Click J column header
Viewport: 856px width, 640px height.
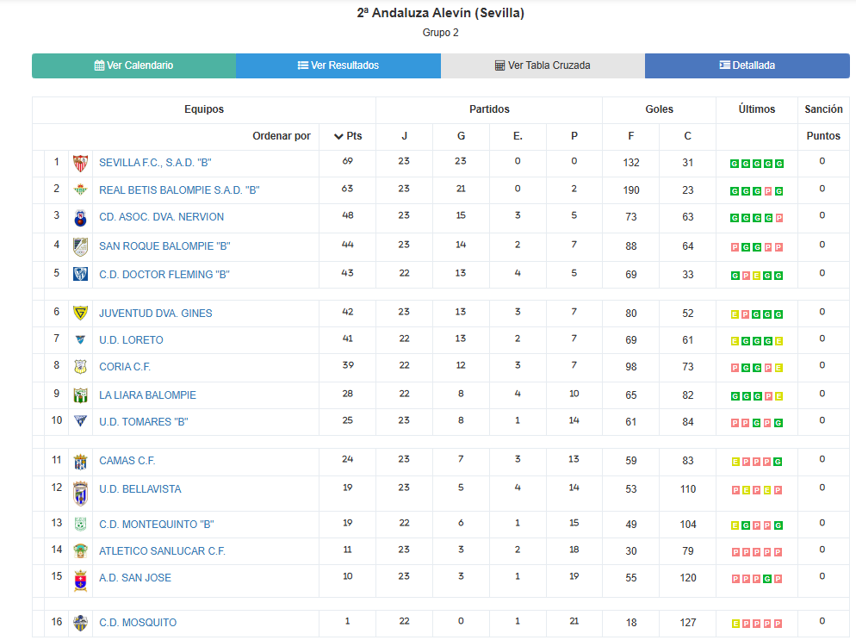(x=404, y=136)
